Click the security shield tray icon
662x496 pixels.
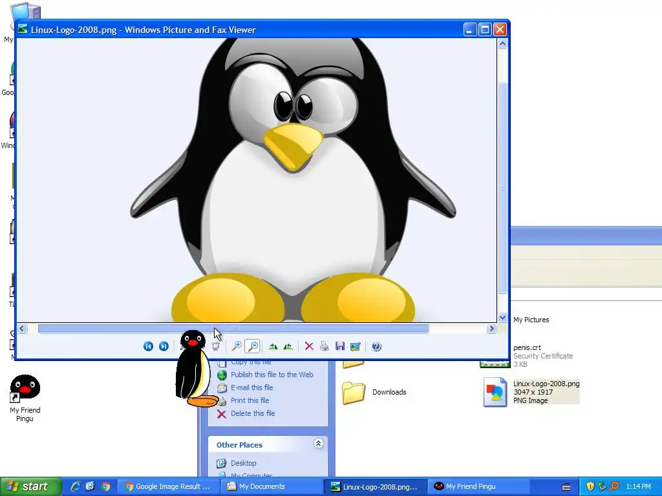[x=590, y=486]
